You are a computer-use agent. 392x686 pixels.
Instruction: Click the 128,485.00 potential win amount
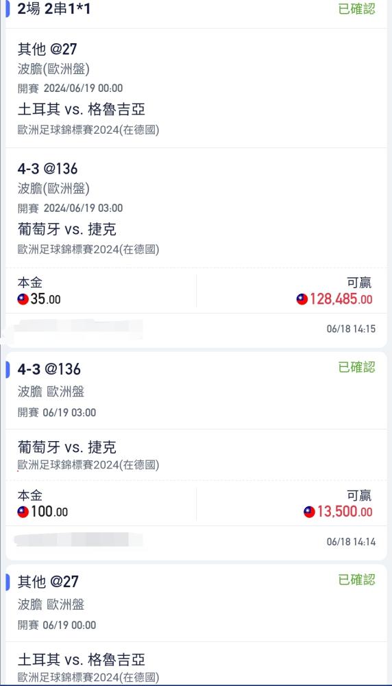click(341, 299)
